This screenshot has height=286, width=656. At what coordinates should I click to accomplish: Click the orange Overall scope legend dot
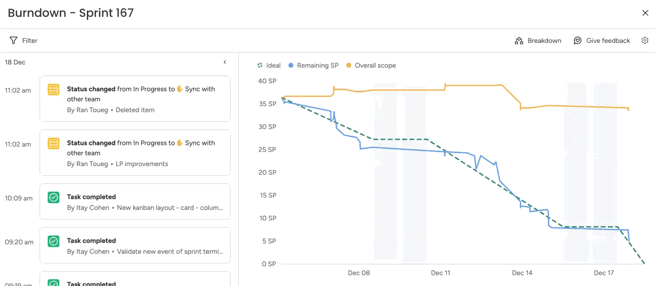point(349,65)
